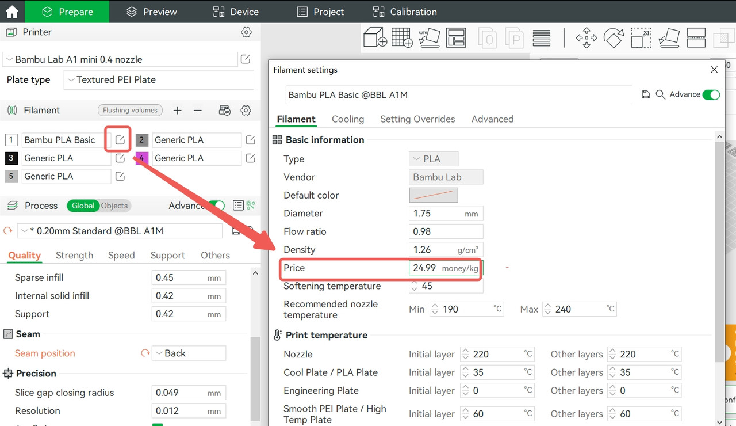
Task: Toggle Advance switch in Process section
Action: pos(216,206)
